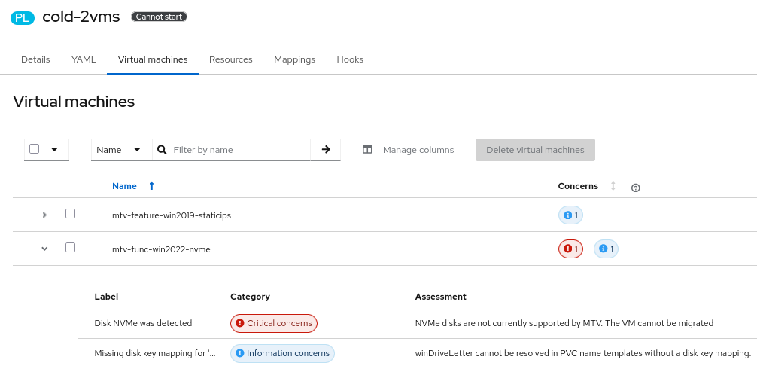Open the bulk select dropdown caret
This screenshot has width=757, height=366.
coord(54,150)
